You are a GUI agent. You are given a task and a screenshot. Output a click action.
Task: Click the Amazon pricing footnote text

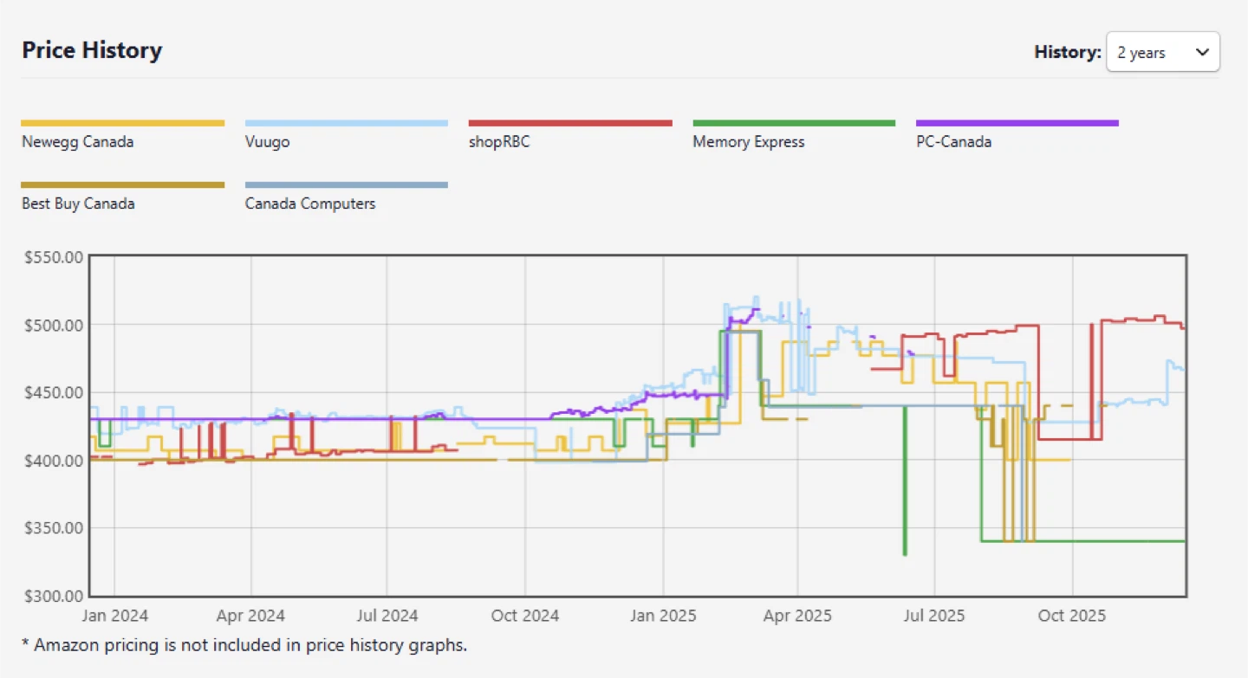244,645
